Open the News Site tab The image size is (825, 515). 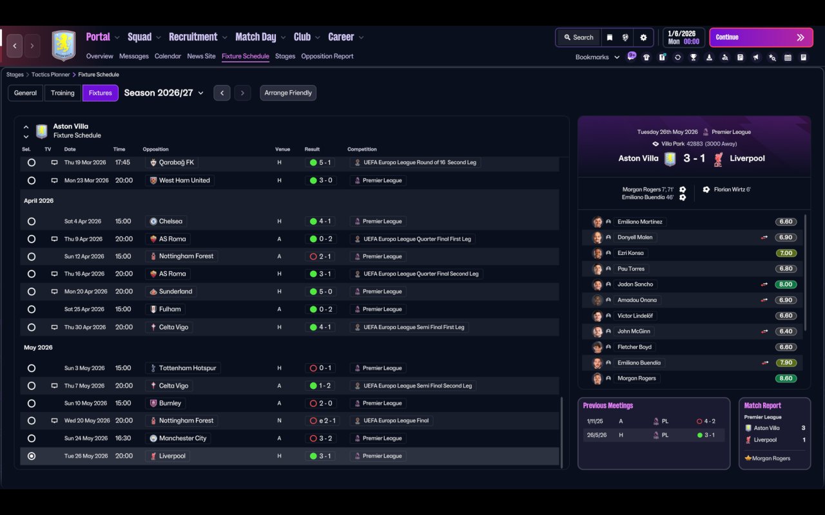[x=201, y=56]
